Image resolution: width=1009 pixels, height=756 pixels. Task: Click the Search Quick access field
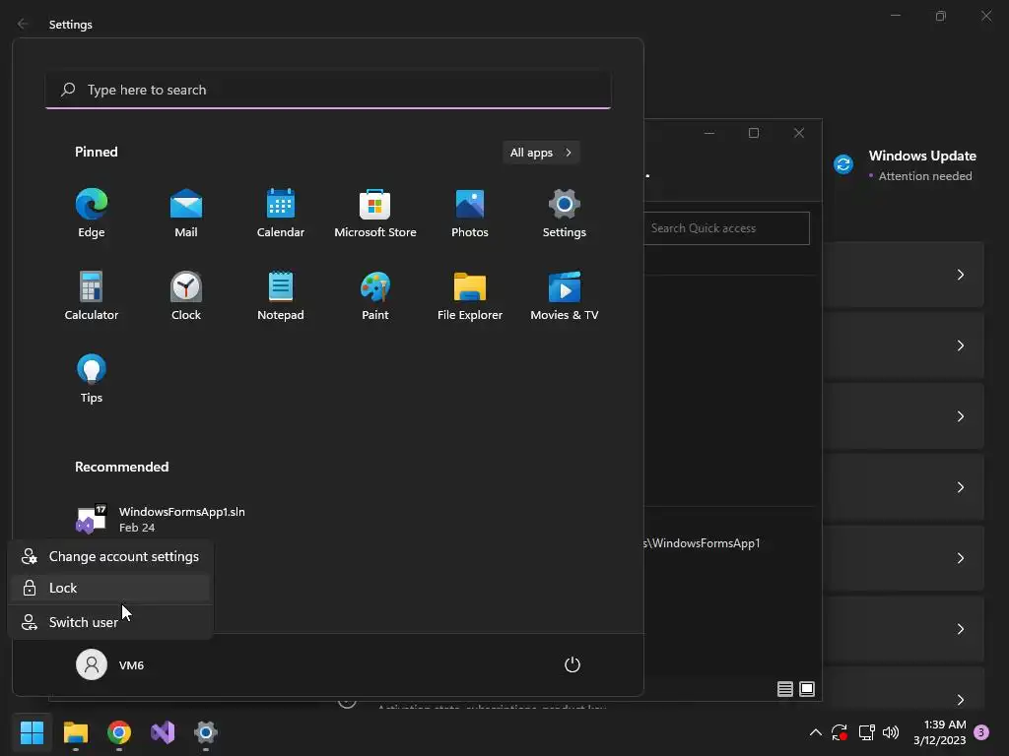click(726, 228)
